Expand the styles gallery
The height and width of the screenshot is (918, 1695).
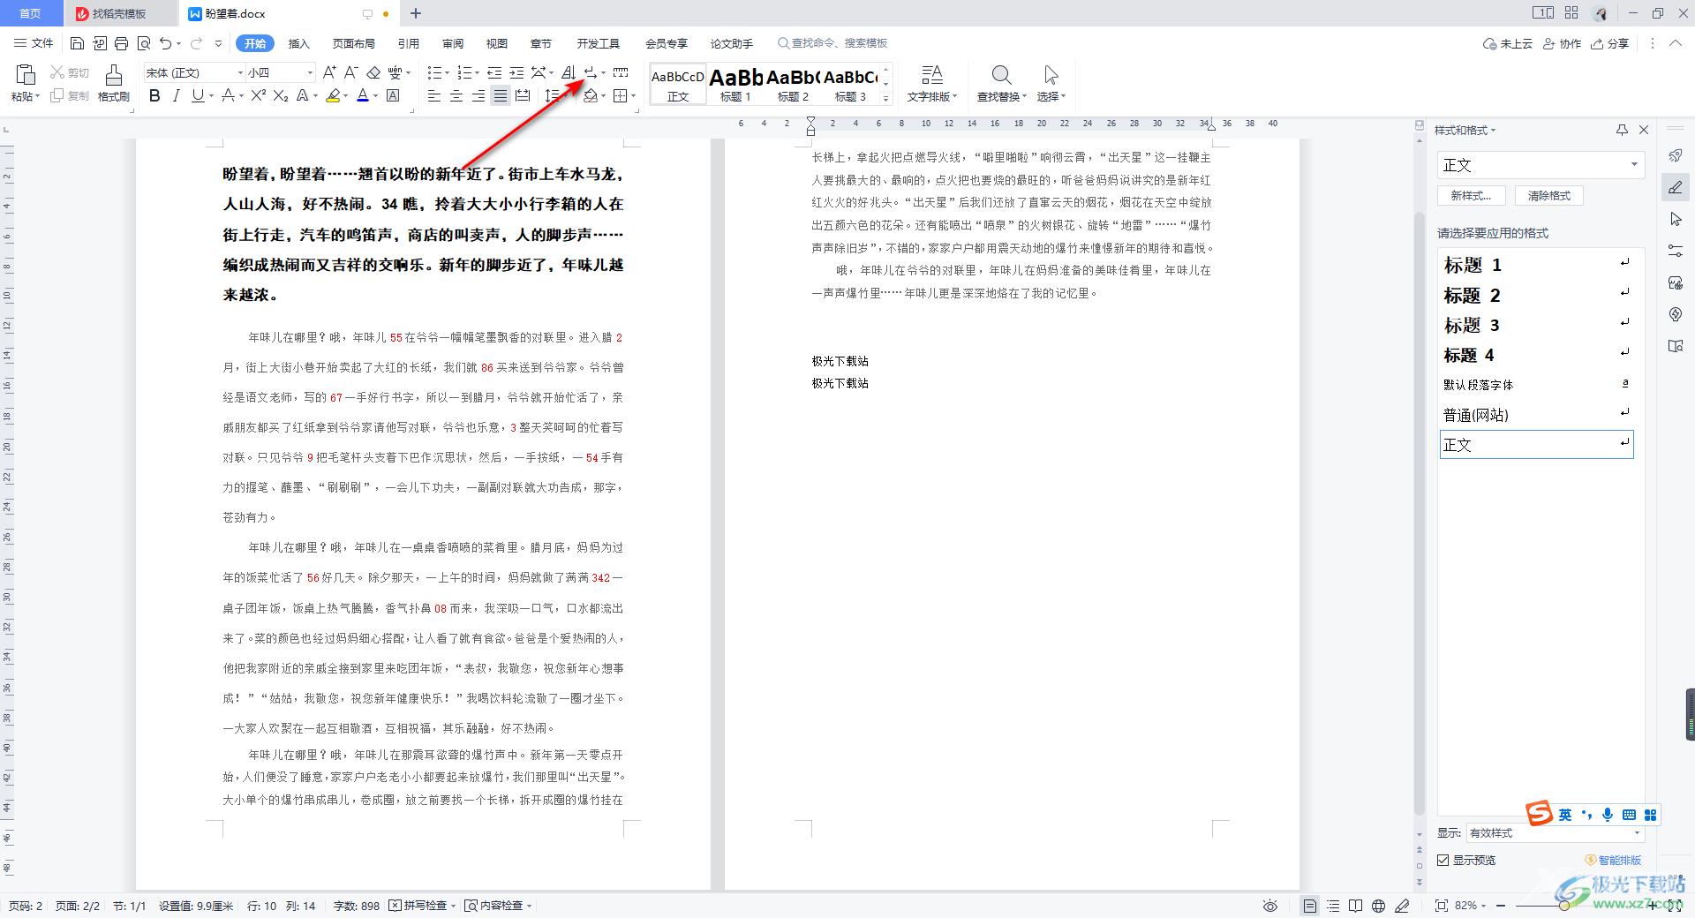(886, 99)
